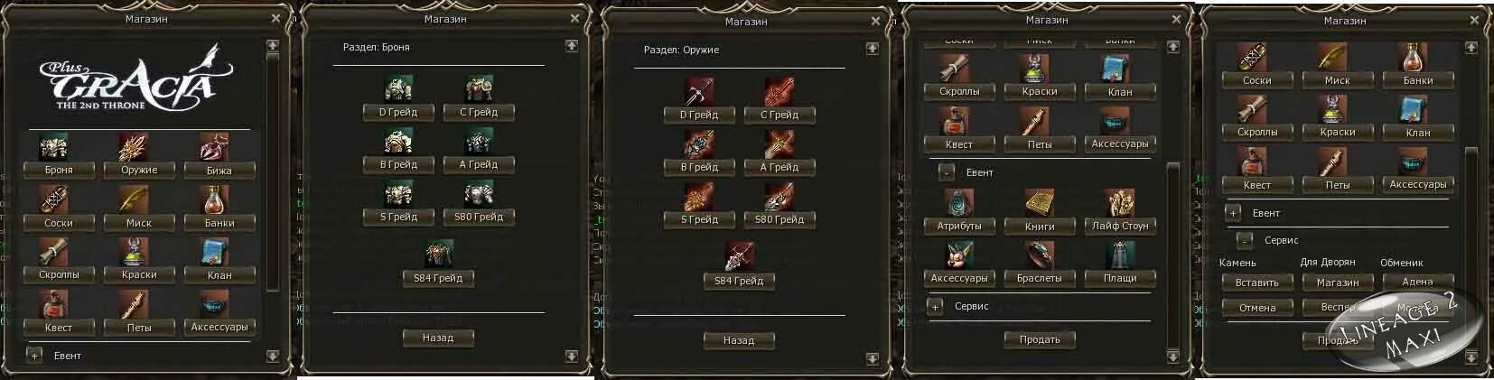Open the Лайф Стоун crystal icon

[x=1119, y=203]
